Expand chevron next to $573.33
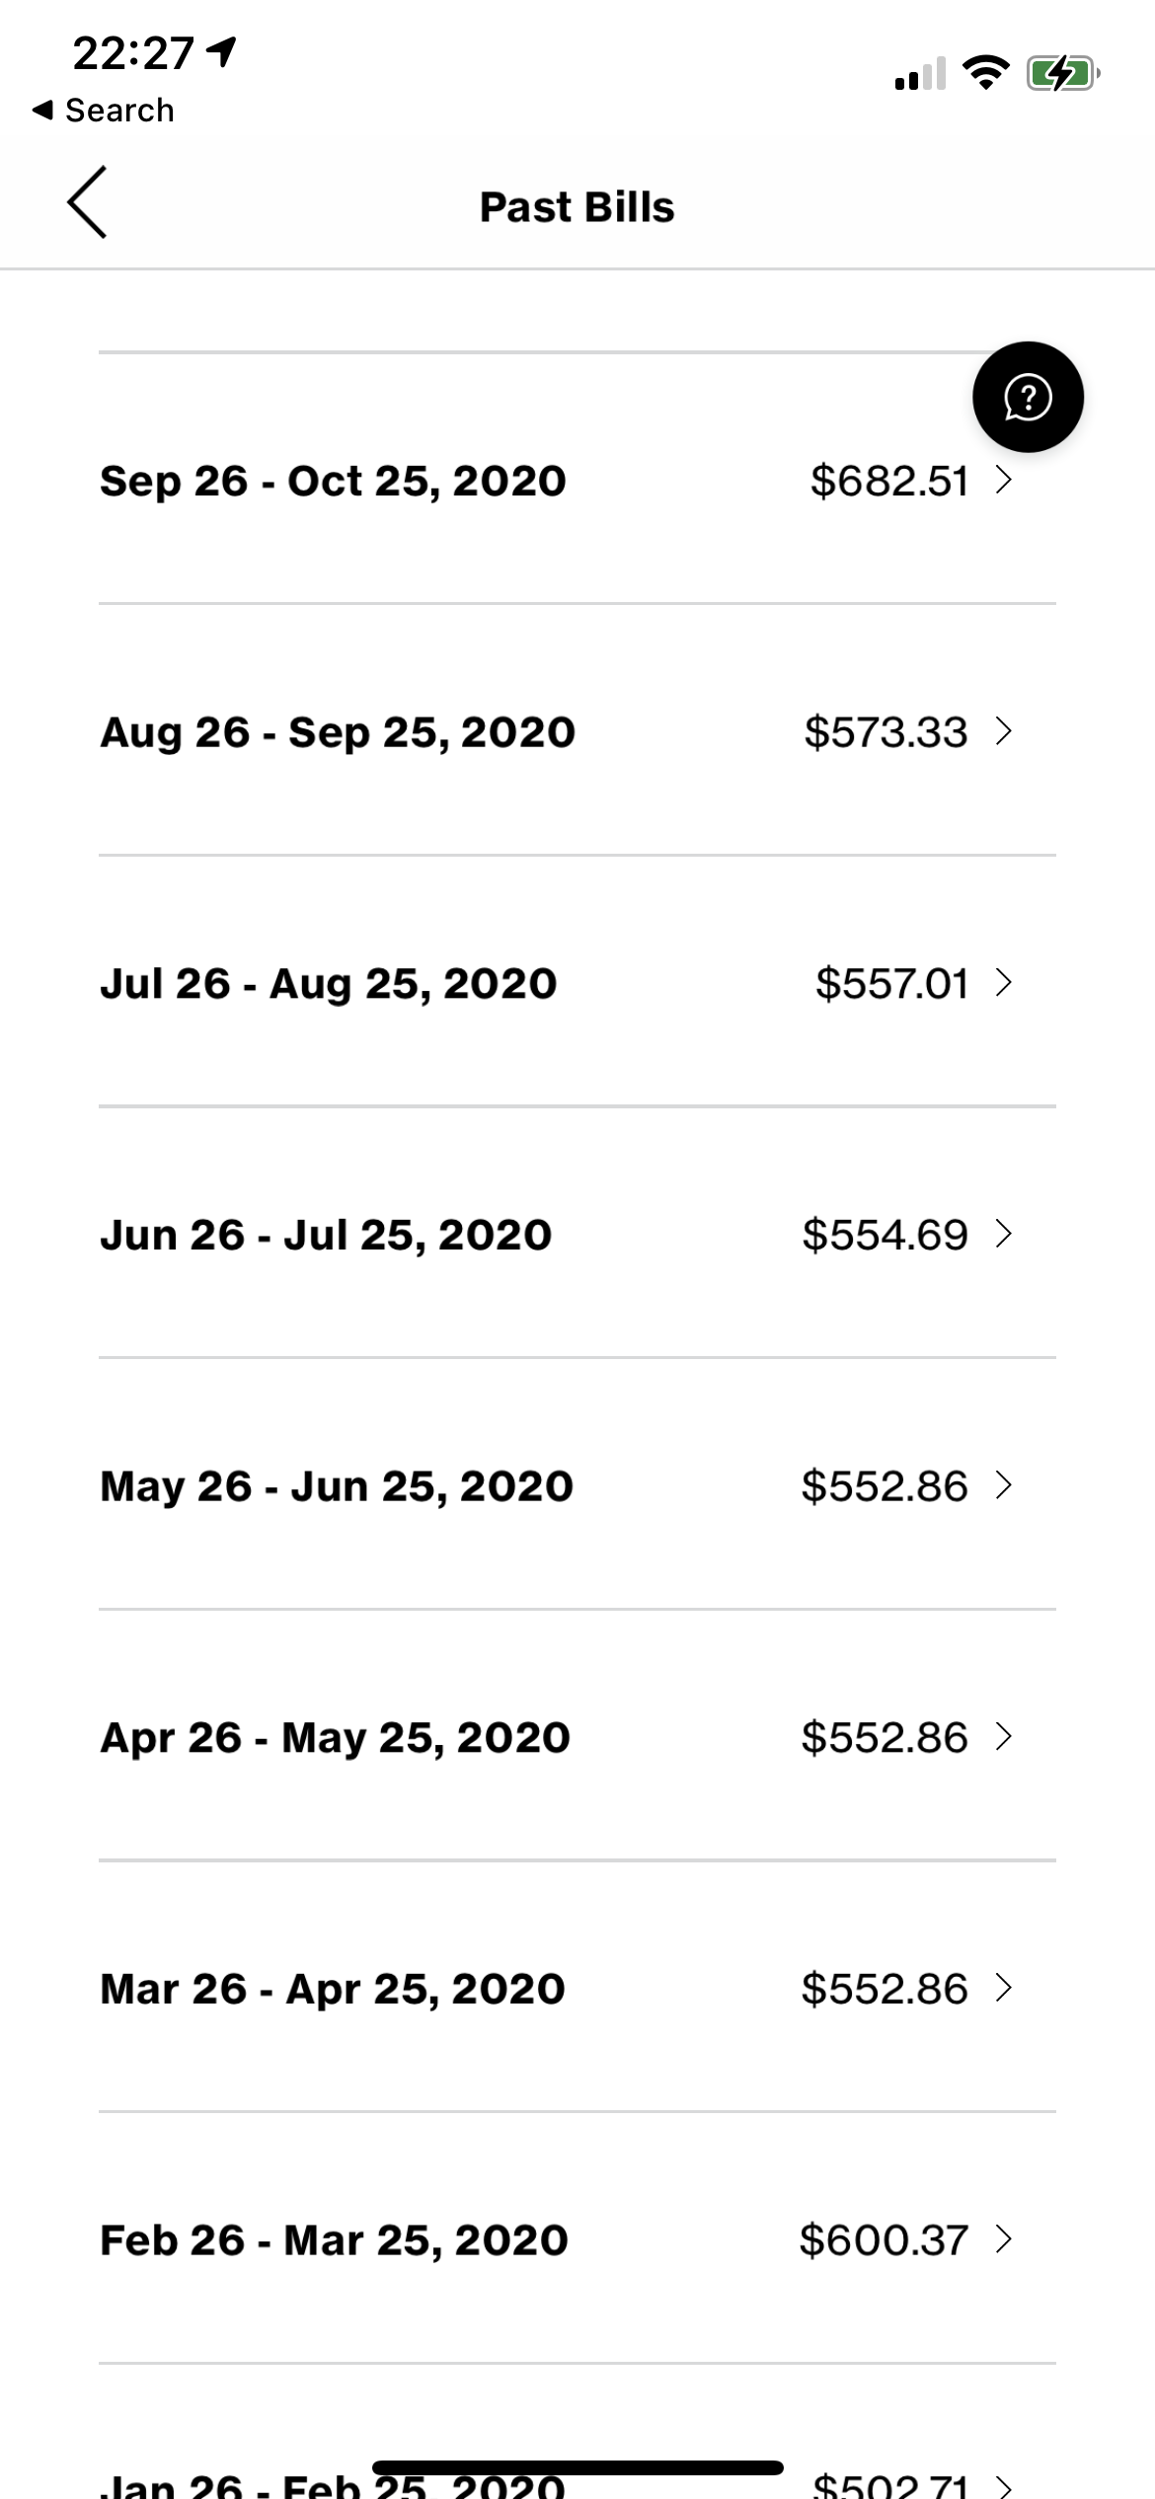Image resolution: width=1155 pixels, height=2499 pixels. 1004,731
